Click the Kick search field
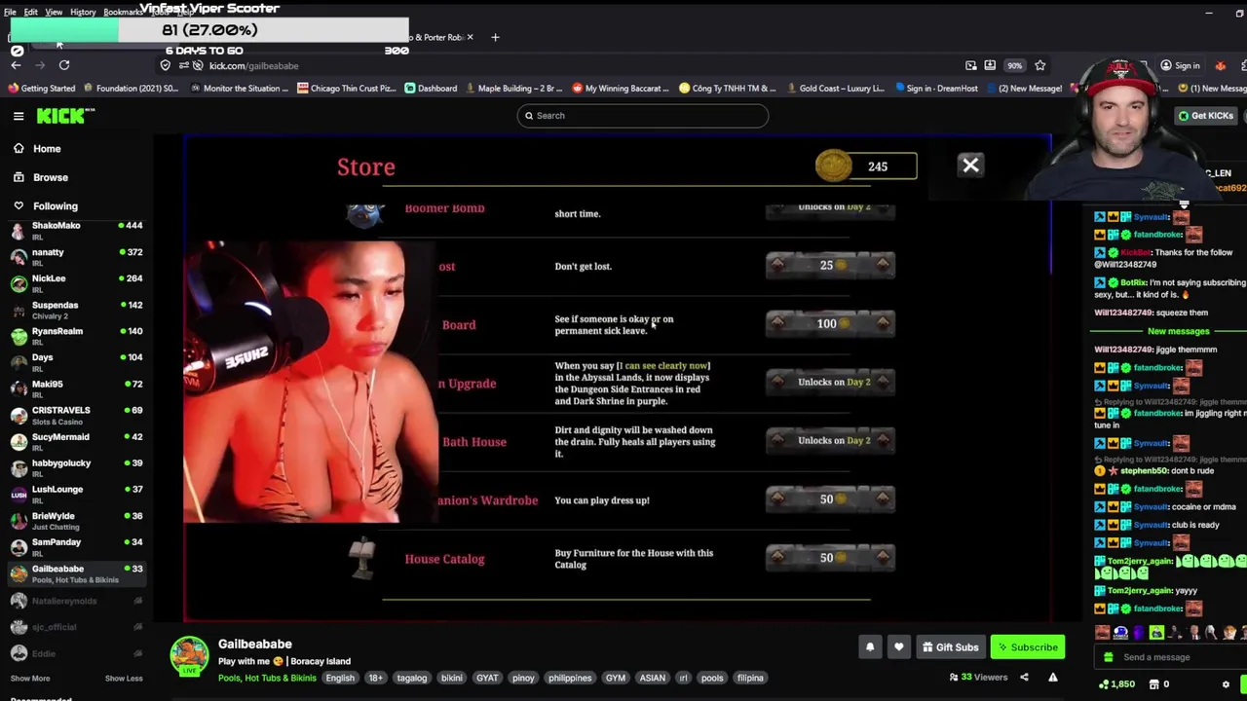This screenshot has height=701, width=1247. (x=643, y=116)
